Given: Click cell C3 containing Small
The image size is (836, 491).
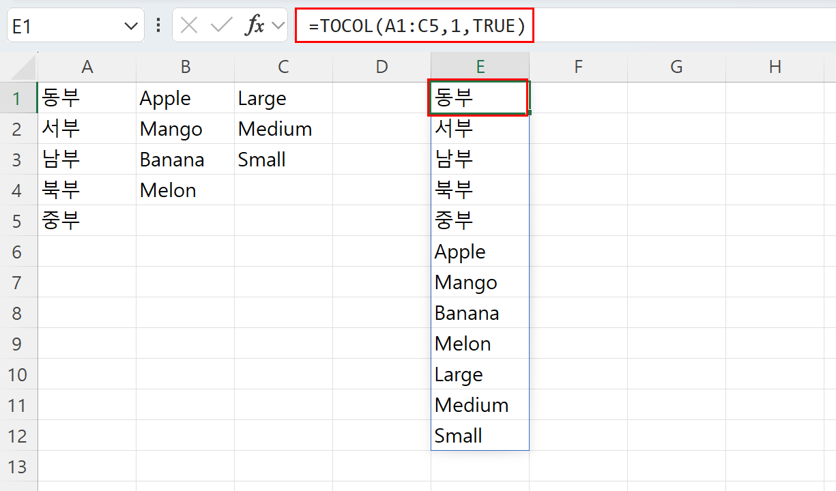Looking at the screenshot, I should click(283, 160).
